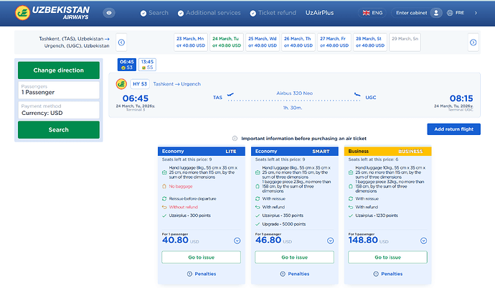
Task: Click the No baggage icon in LITE
Action: [164, 187]
